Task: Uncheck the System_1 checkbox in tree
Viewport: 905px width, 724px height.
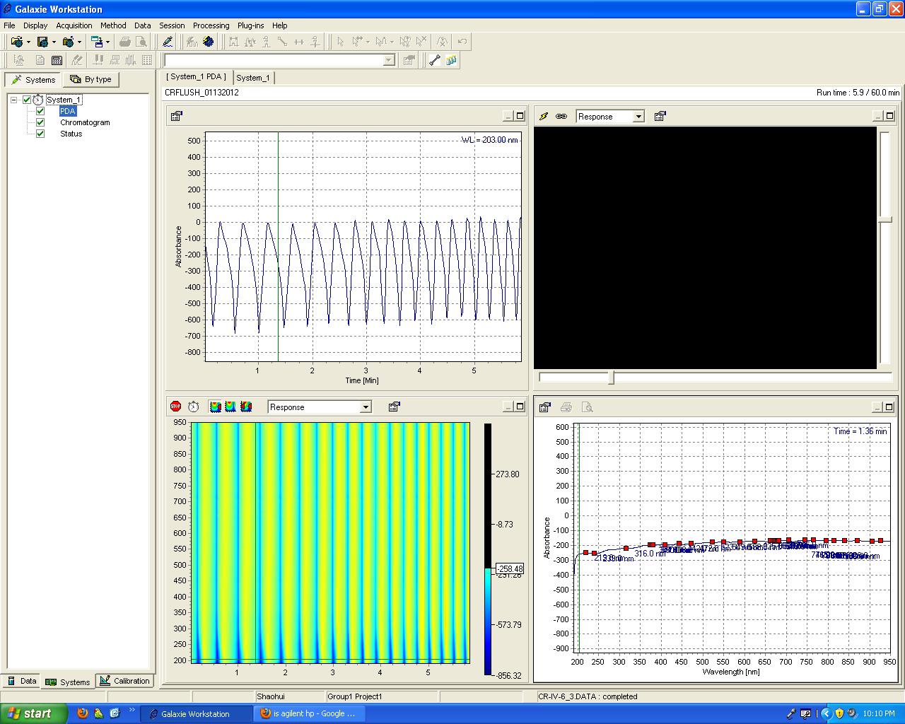Action: pos(27,100)
